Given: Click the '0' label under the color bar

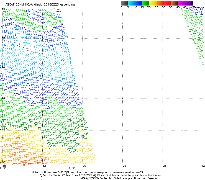Looking at the screenshot, I should [x=121, y=7].
